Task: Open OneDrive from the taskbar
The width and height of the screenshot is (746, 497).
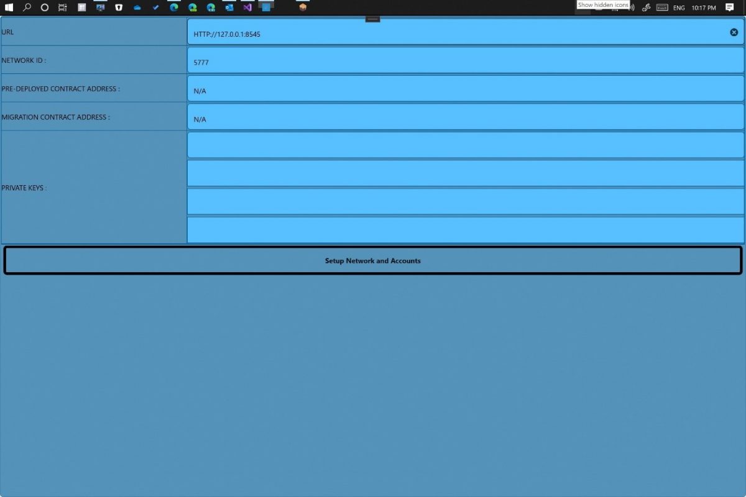Action: tap(137, 7)
